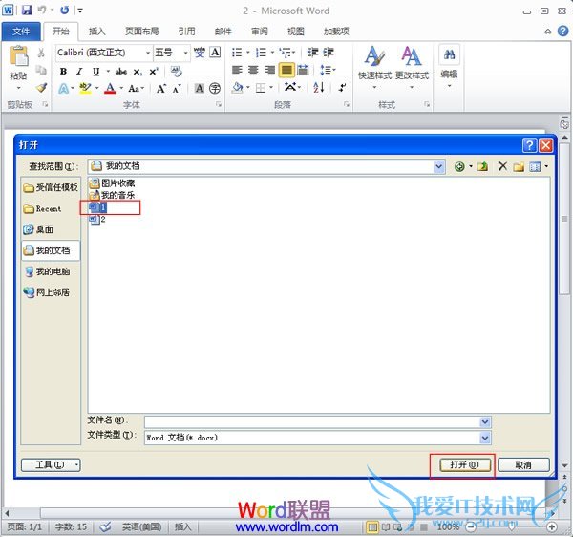Toggle superscript formatting

154,72
